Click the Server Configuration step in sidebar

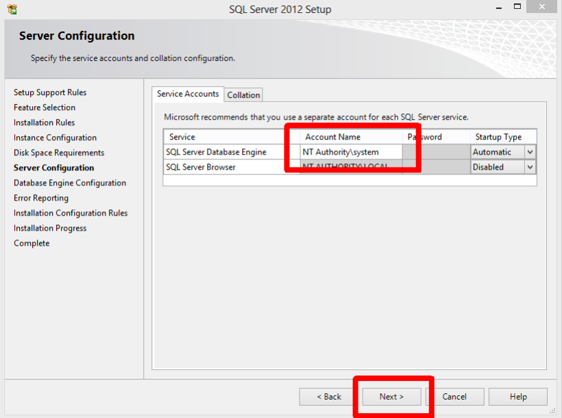(53, 168)
